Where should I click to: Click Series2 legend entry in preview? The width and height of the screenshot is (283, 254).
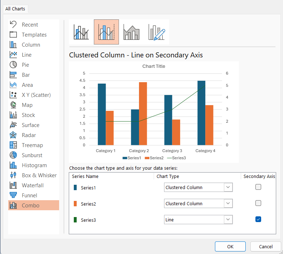point(154,158)
